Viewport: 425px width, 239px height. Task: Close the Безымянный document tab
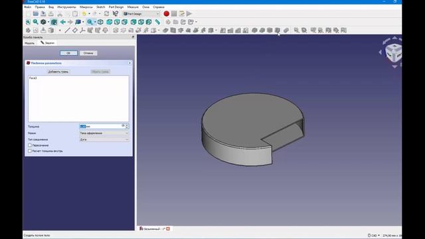168,228
